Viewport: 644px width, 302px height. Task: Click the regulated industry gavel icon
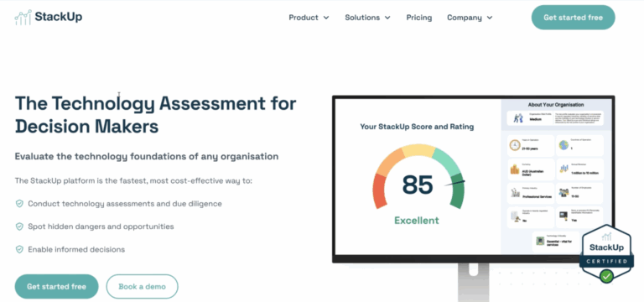515,216
